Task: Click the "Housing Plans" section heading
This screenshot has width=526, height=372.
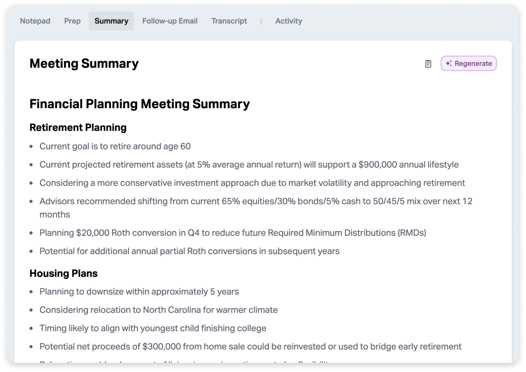Action: pos(63,273)
